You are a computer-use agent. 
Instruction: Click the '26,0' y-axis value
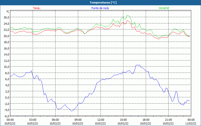coord(7,17)
